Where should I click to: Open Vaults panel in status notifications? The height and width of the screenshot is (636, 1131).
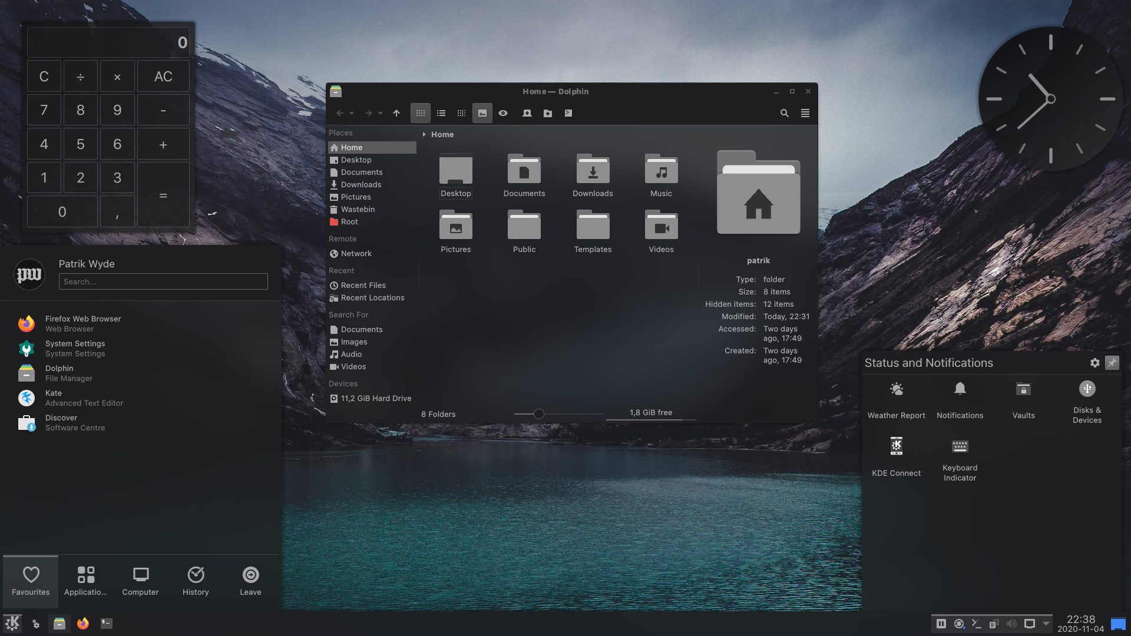tap(1023, 397)
